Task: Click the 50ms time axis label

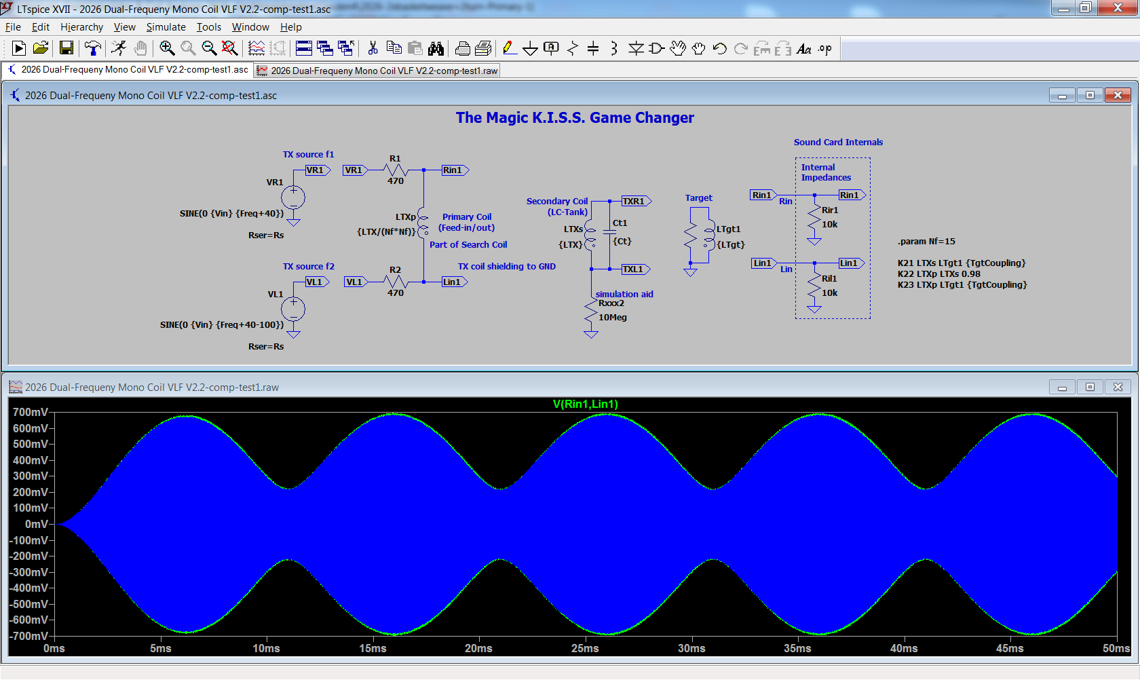Action: pyautogui.click(x=1116, y=648)
